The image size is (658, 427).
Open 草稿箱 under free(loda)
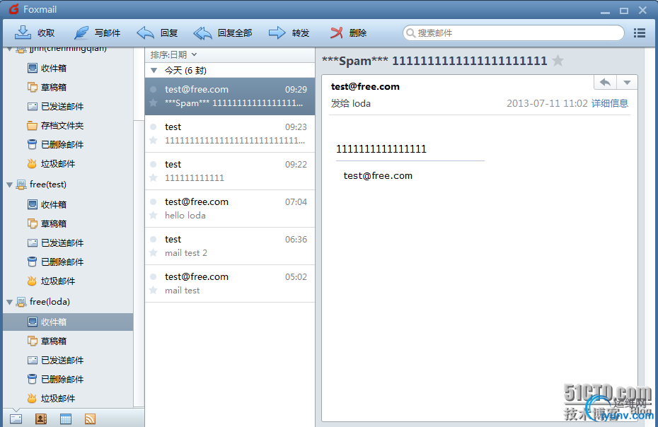[47, 341]
